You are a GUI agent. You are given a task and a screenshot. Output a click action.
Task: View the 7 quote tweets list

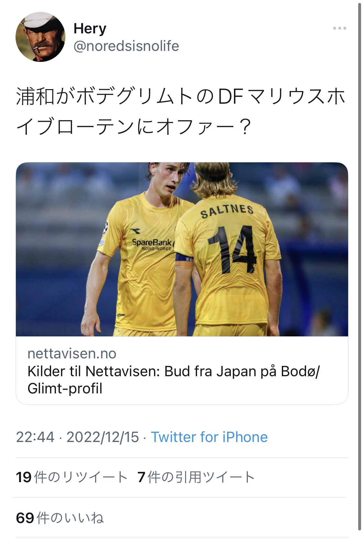click(x=196, y=477)
